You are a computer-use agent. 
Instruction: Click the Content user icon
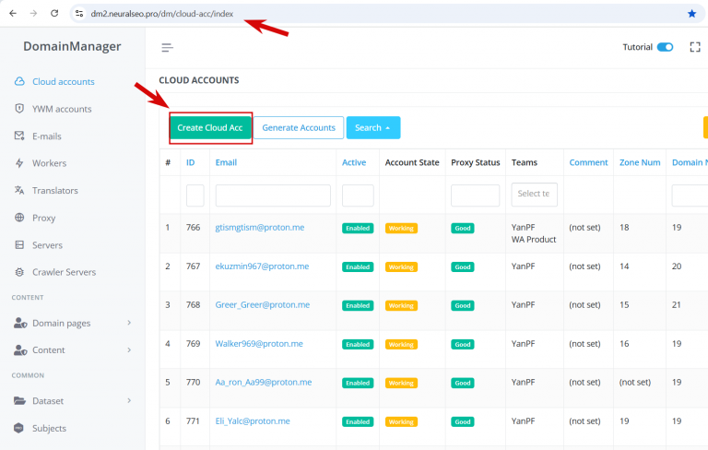[x=20, y=349]
